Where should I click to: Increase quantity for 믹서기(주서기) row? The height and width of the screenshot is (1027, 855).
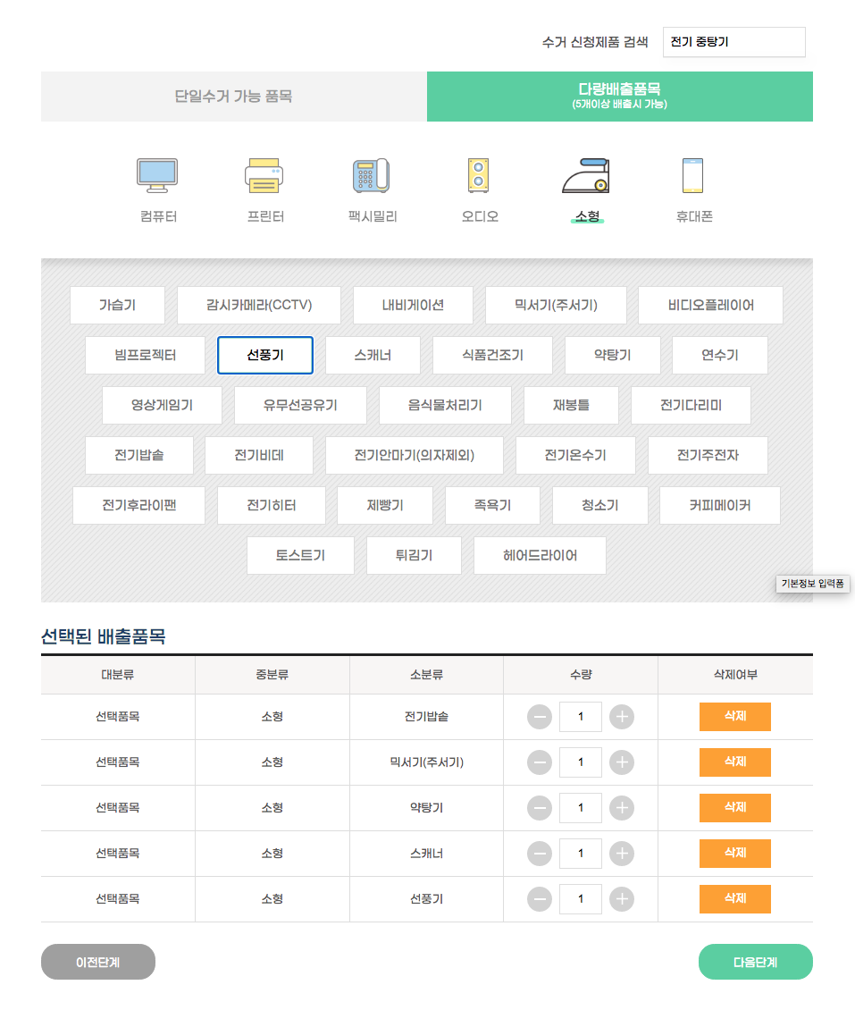pyautogui.click(x=622, y=762)
